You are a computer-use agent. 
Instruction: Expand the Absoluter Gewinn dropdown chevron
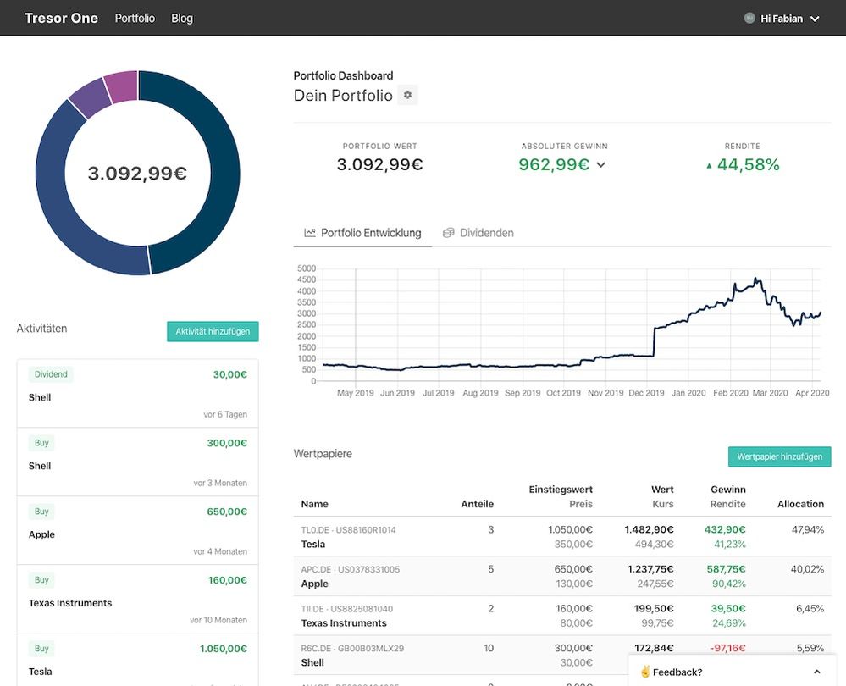pos(601,165)
